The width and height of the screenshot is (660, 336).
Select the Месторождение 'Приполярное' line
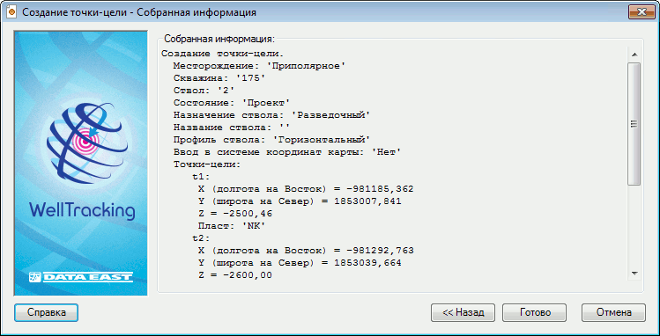[x=259, y=66]
